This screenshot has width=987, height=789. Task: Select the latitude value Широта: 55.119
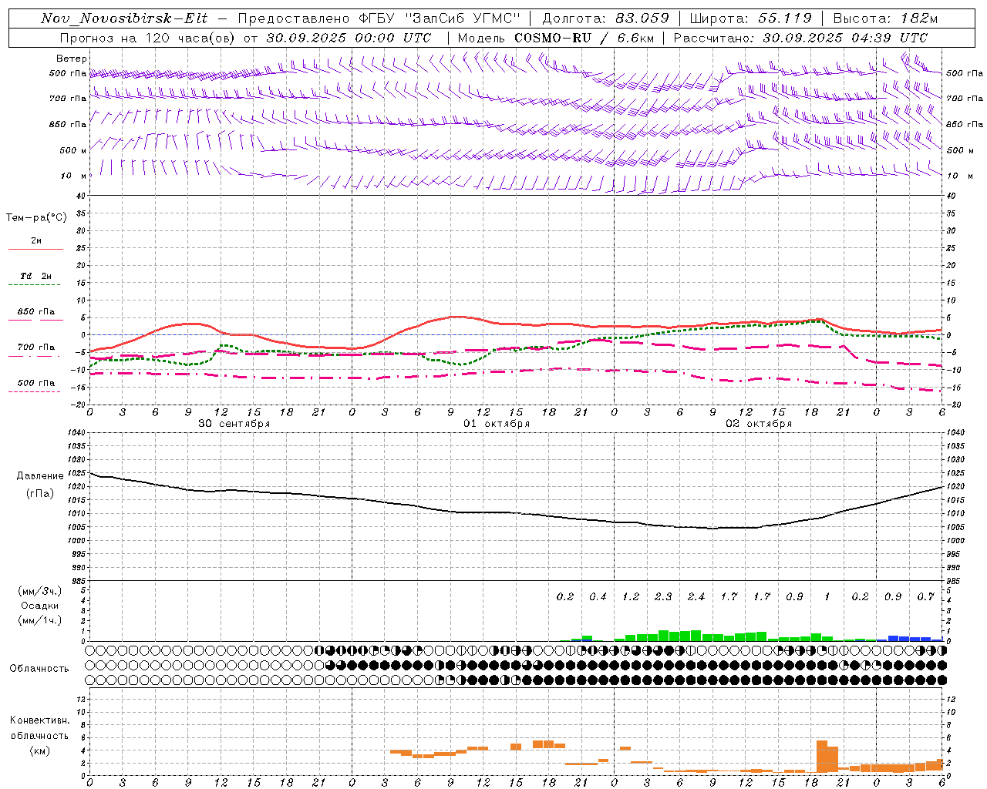click(750, 18)
